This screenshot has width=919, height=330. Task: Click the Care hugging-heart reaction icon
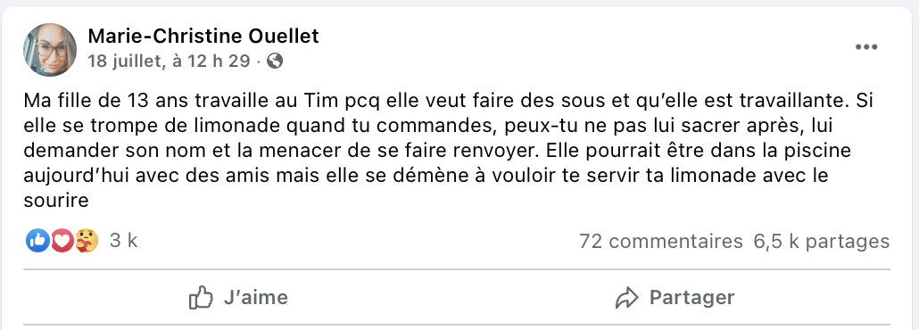click(87, 240)
